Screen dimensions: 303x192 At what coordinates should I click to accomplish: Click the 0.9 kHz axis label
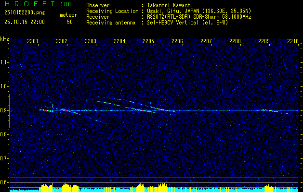(x=4, y=110)
